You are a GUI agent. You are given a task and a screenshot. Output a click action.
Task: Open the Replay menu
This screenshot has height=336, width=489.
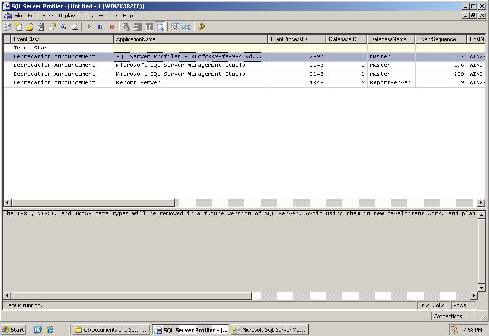click(67, 16)
